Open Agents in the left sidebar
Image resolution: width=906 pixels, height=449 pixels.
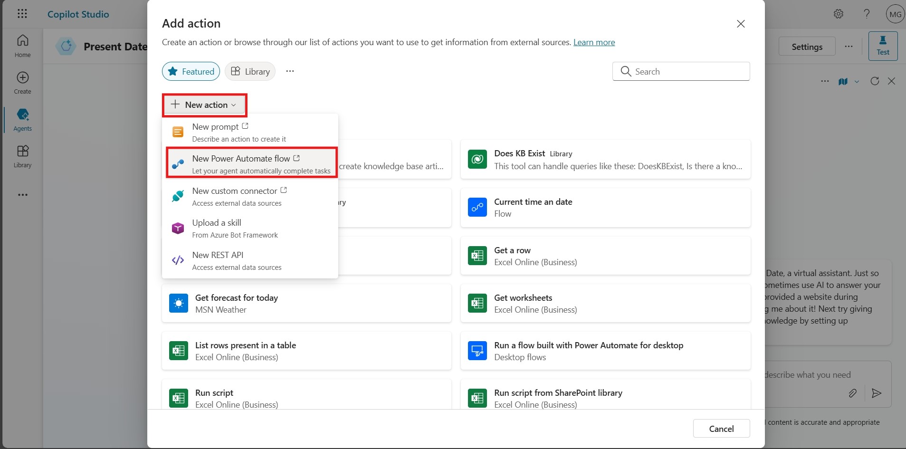[22, 120]
